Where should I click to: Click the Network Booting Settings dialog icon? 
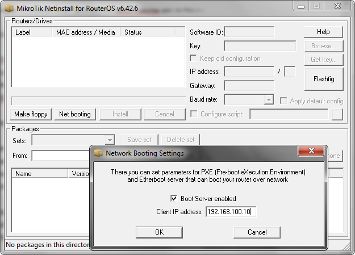98,153
